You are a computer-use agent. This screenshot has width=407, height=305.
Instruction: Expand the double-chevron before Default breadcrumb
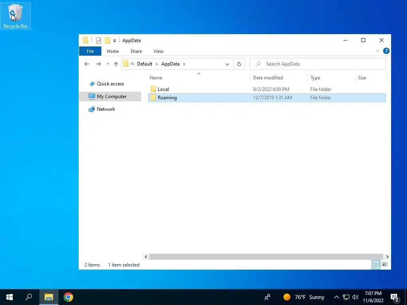pos(132,64)
